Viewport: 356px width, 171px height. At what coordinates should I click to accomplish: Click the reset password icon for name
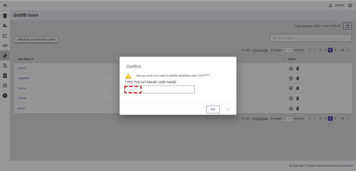tap(291, 109)
